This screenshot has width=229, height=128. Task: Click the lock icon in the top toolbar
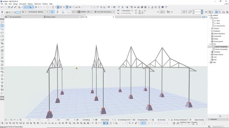[53, 7]
